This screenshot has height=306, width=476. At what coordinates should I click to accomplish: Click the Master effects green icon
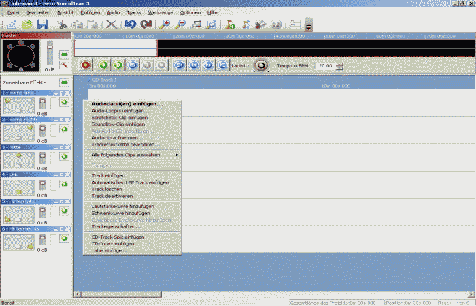(63, 53)
